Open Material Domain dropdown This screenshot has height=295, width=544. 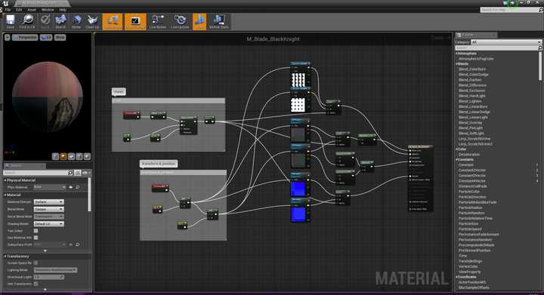[49, 202]
